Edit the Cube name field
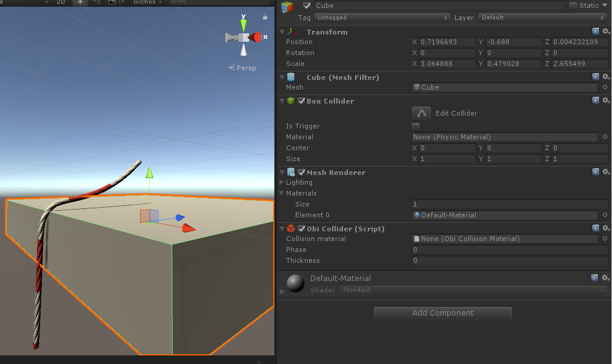The height and width of the screenshot is (364, 612). click(439, 5)
